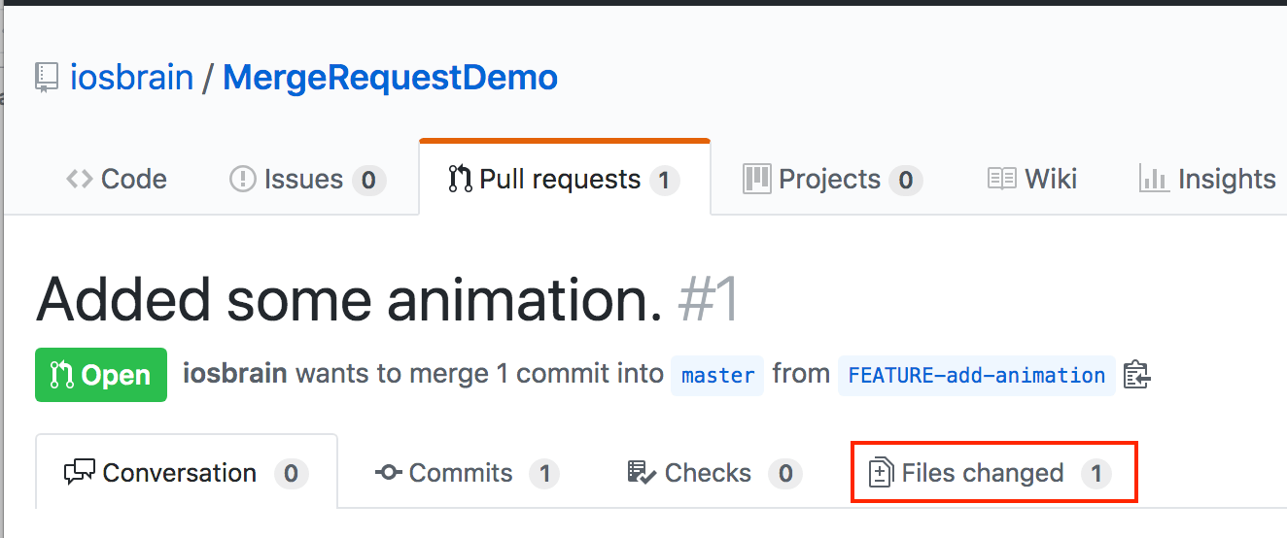
Task: Click the master base branch label
Action: 717,376
